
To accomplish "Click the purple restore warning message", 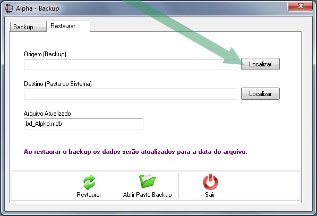I will 135,152.
